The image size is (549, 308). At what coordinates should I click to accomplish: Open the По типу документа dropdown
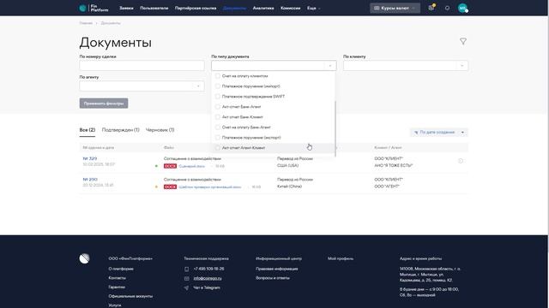point(274,65)
